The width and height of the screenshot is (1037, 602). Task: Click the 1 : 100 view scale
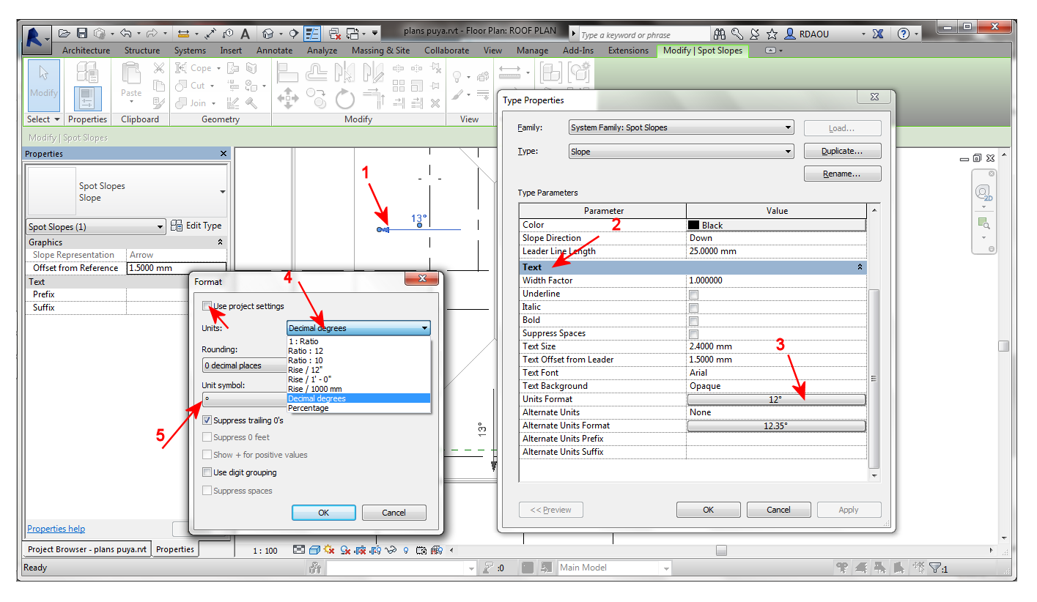[265, 551]
